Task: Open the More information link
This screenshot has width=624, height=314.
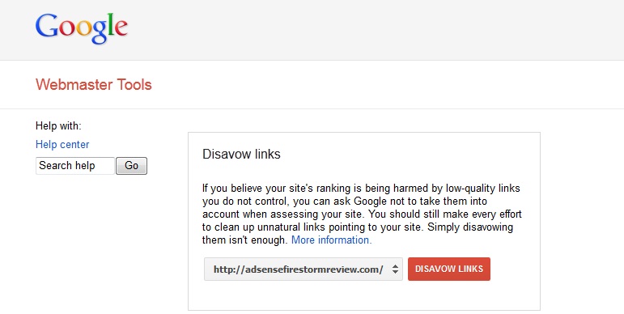Action: point(332,240)
